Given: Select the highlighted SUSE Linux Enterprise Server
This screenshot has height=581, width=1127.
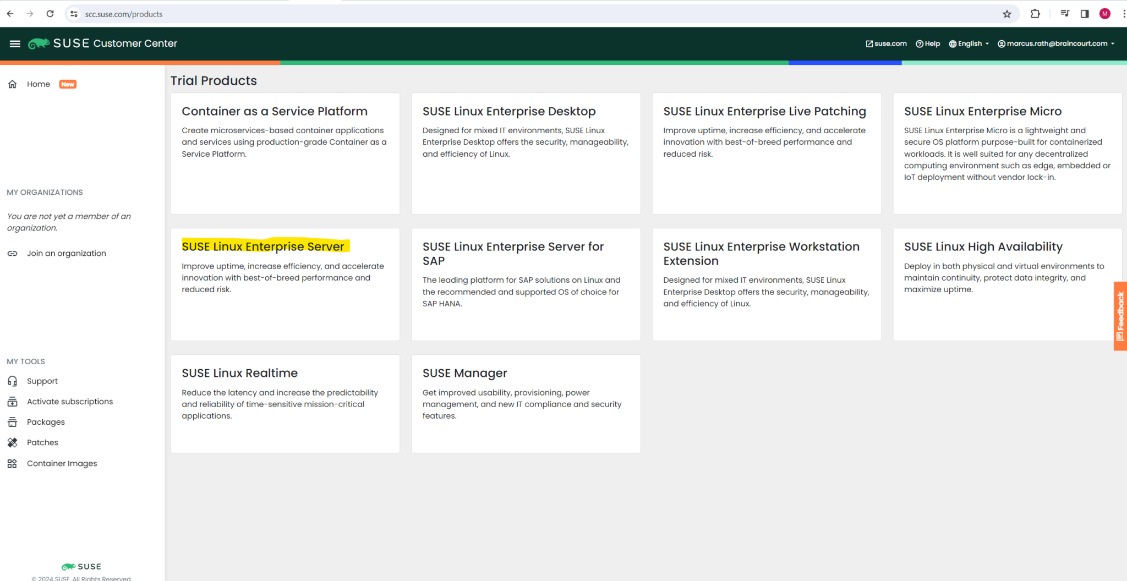Looking at the screenshot, I should click(264, 246).
